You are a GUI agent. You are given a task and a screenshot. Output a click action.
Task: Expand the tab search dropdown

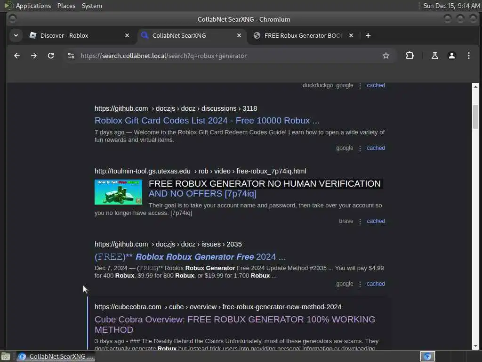pyautogui.click(x=16, y=35)
